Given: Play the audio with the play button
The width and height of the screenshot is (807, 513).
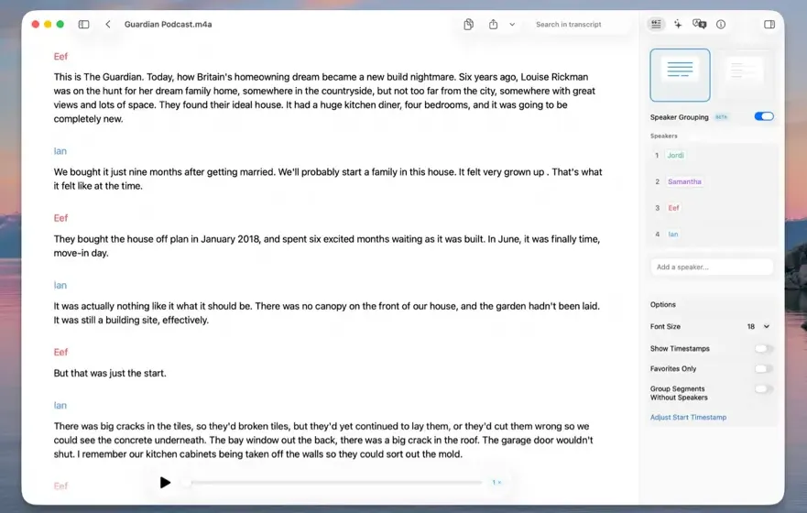Looking at the screenshot, I should 165,483.
